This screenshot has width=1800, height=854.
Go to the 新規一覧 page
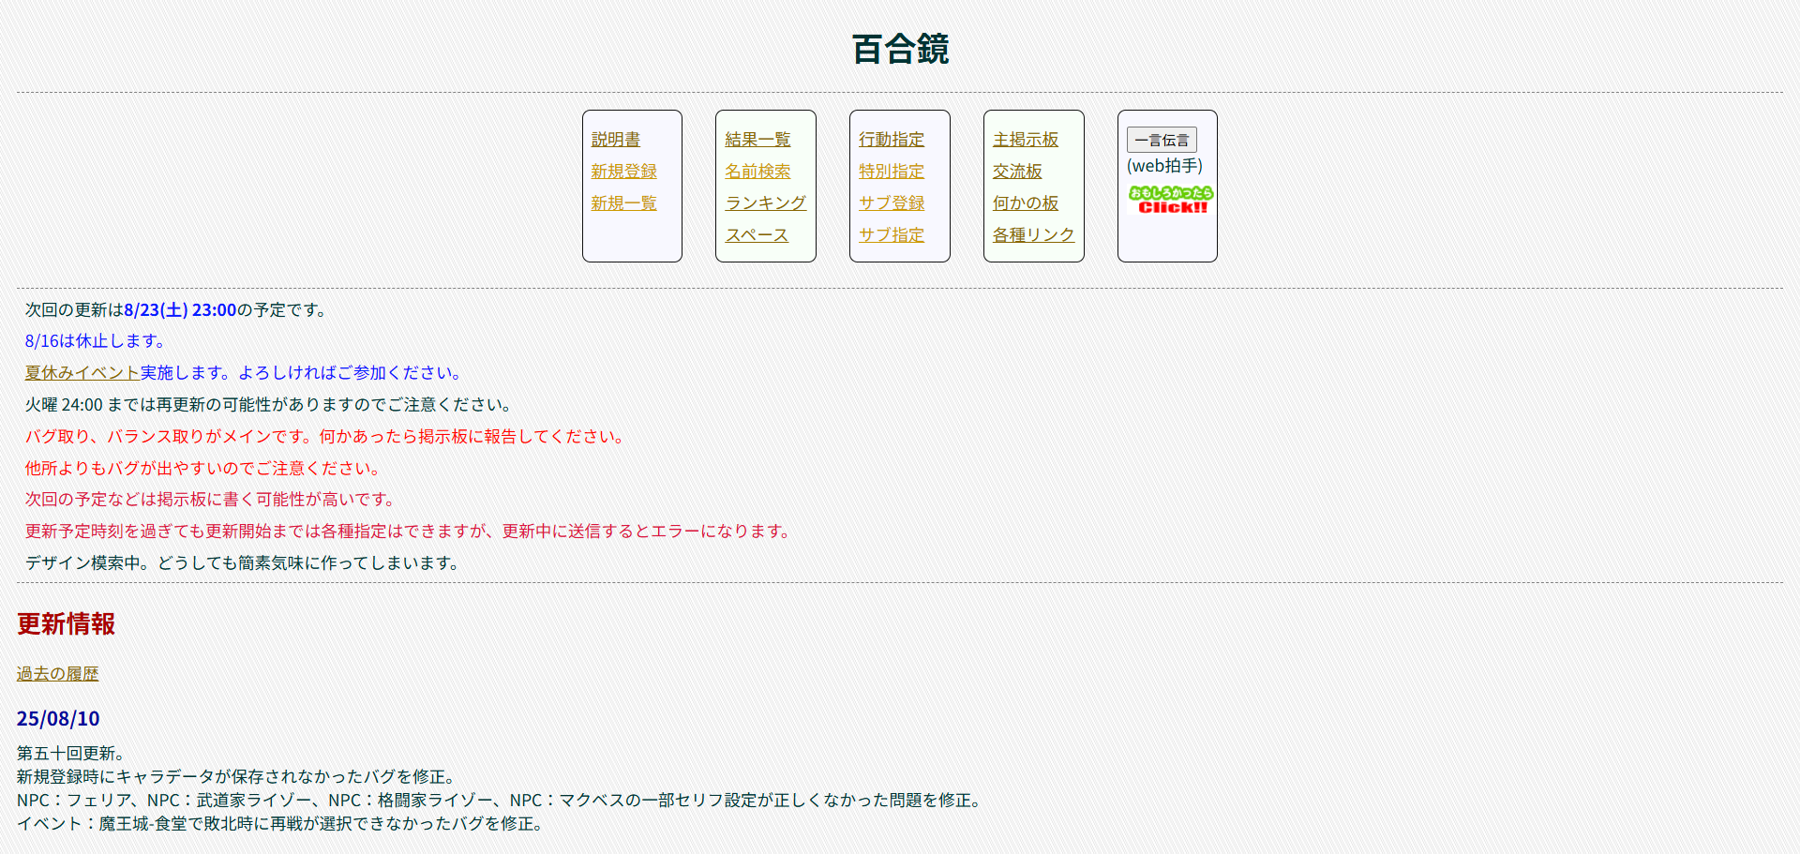623,203
